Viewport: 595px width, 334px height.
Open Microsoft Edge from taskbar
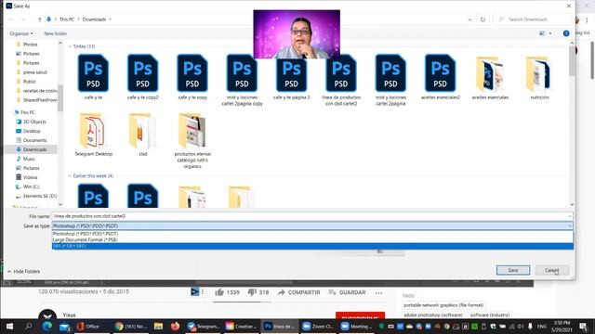pyautogui.click(x=47, y=326)
